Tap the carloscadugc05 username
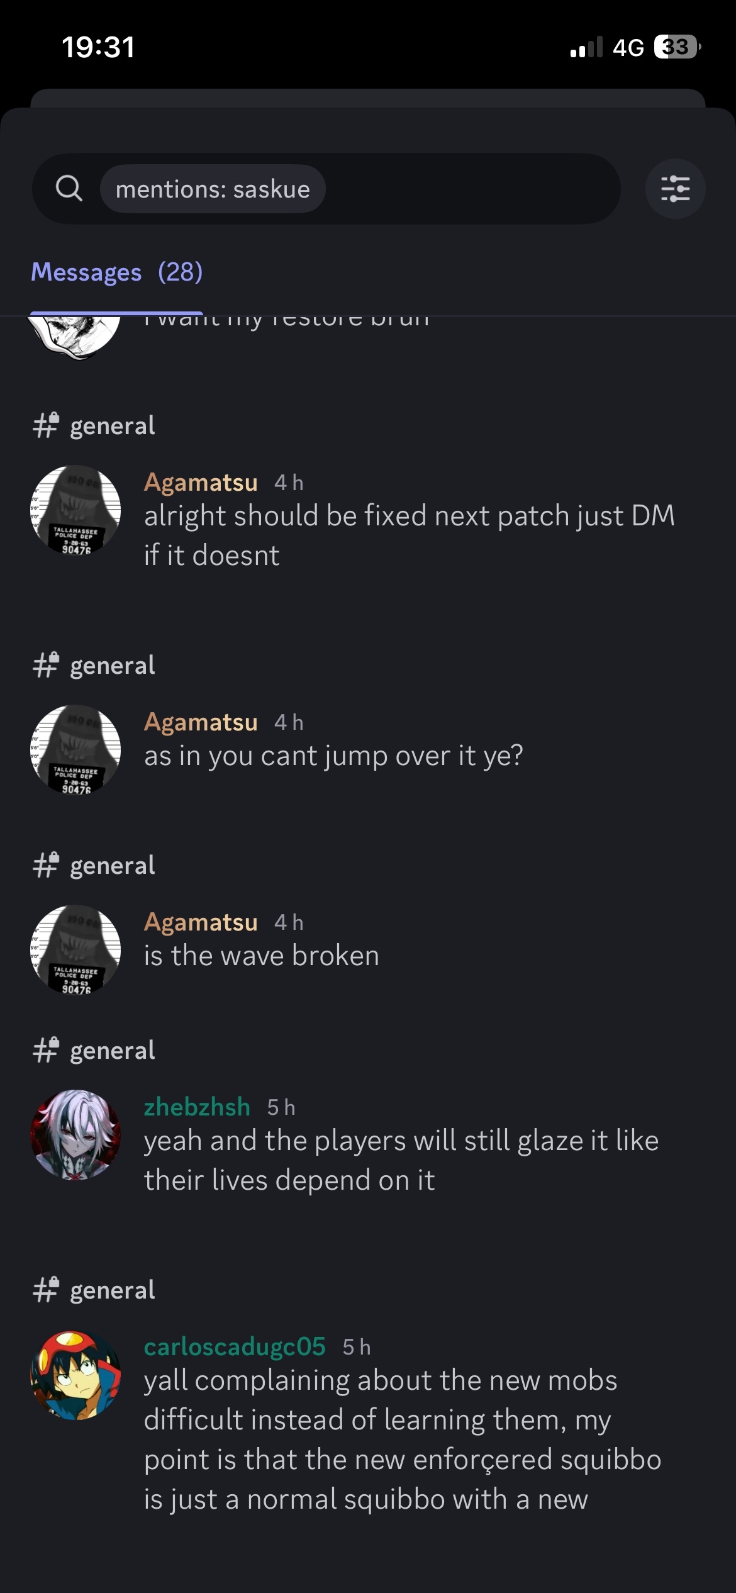Screen dimensions: 736x1593 click(235, 1346)
